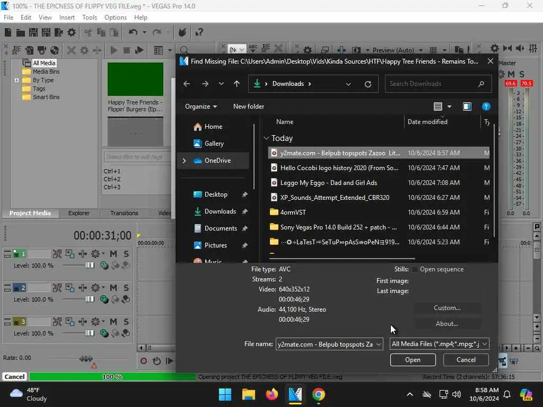Check the Open sequence stills checkbox
Image resolution: width=543 pixels, height=407 pixels.
(415, 269)
